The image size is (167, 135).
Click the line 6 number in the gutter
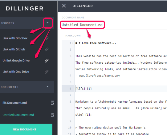coord(70,89)
